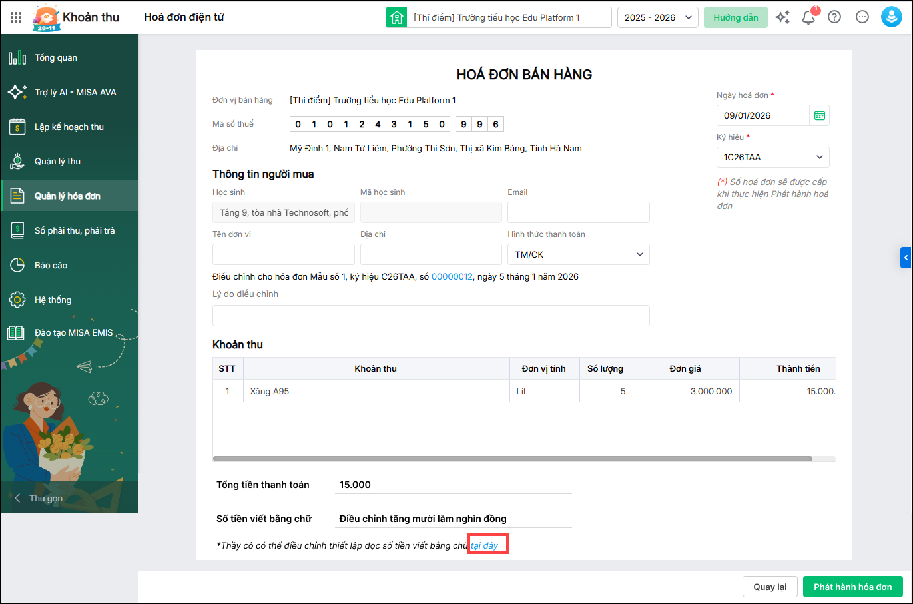
Task: Click the Quay lại button
Action: tap(770, 587)
